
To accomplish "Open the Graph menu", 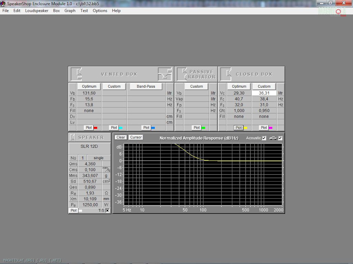I will coord(70,11).
